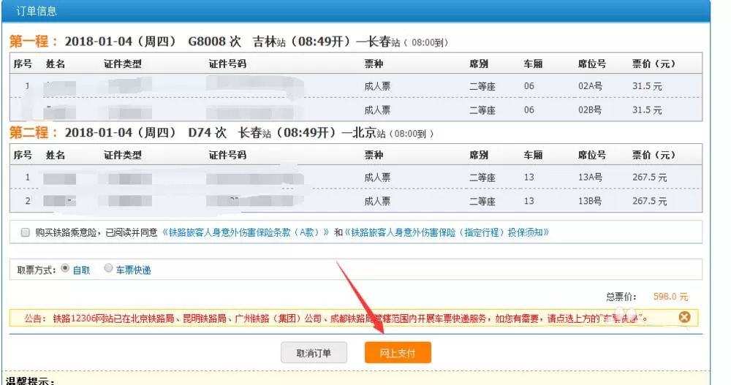This screenshot has height=385, width=731.
Task: Click the 订单信息 header title
Action: pos(37,11)
